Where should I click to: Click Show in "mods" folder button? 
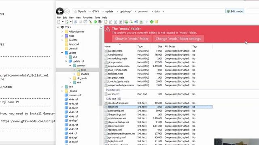click(132, 39)
